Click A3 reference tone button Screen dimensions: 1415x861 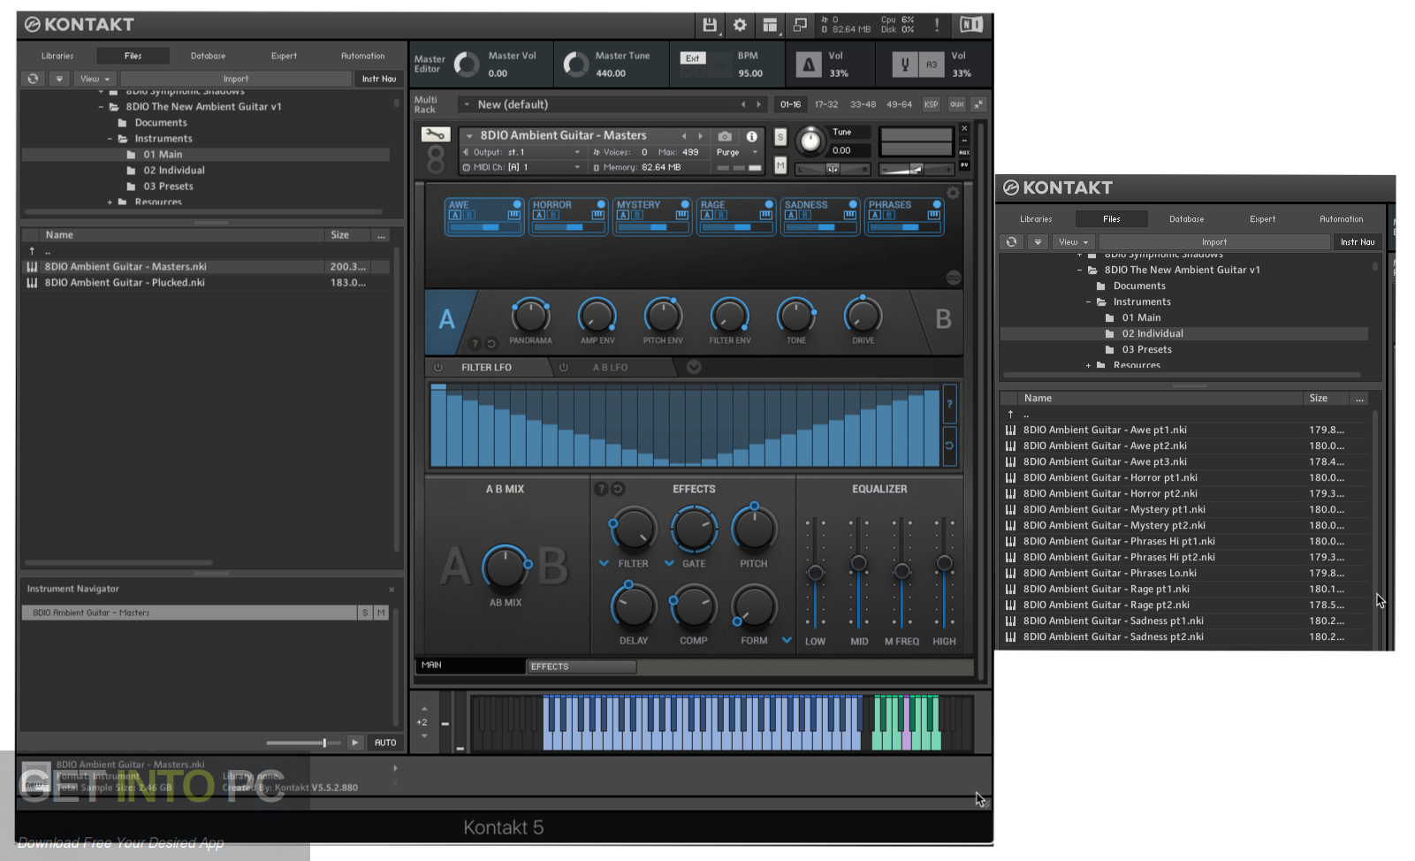point(932,65)
